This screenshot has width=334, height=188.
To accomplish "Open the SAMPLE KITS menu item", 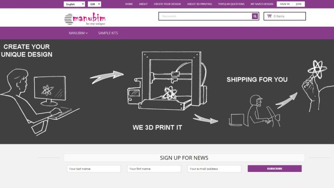I will click(x=108, y=33).
